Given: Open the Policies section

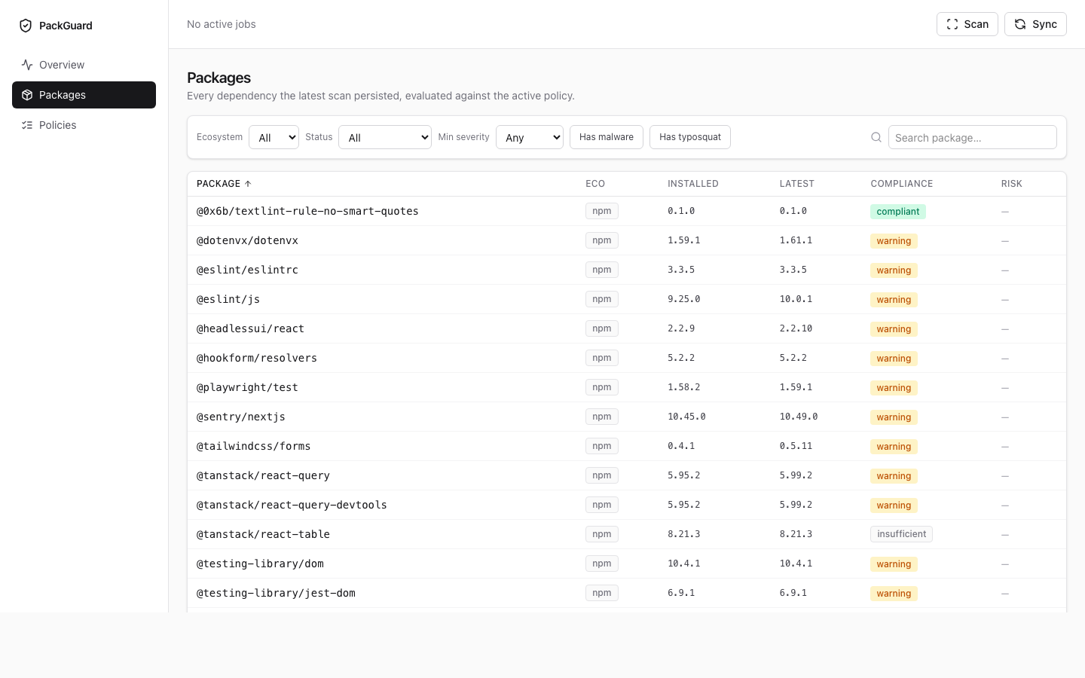Looking at the screenshot, I should tap(58, 125).
